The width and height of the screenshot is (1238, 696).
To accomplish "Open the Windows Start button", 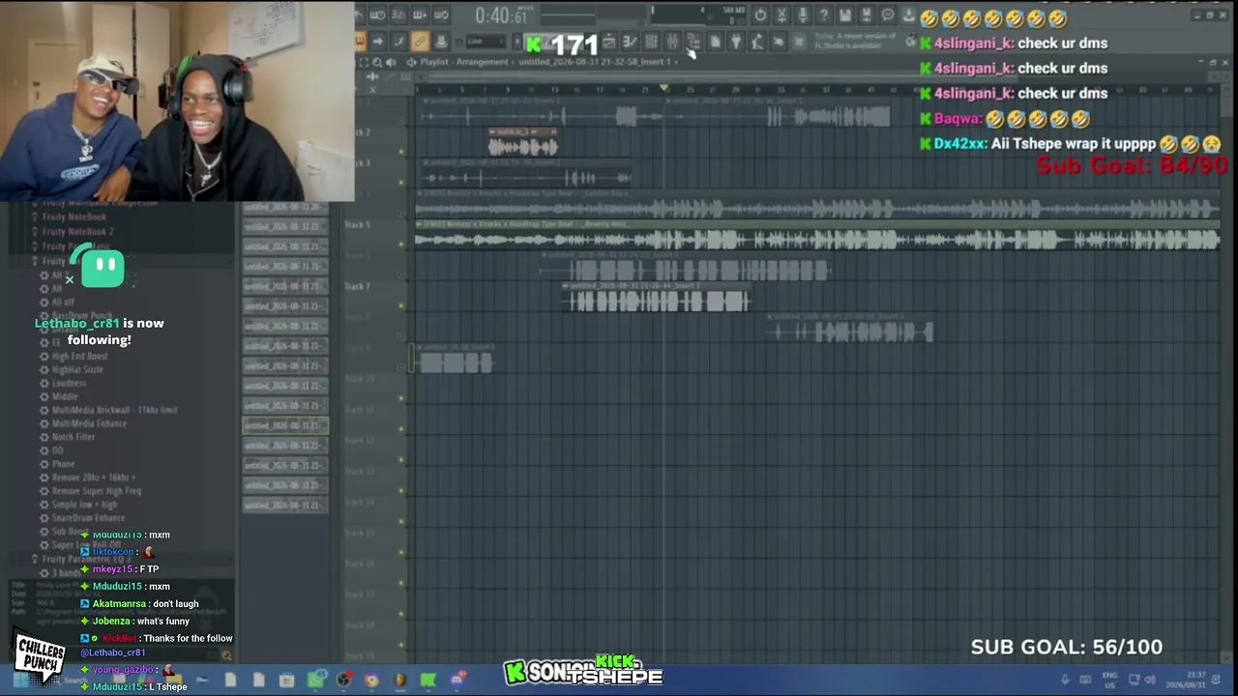I will click(x=19, y=681).
